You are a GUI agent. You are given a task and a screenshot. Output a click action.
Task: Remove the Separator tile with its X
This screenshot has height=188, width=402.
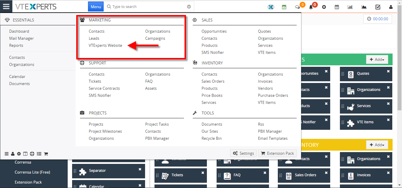pos(140,169)
